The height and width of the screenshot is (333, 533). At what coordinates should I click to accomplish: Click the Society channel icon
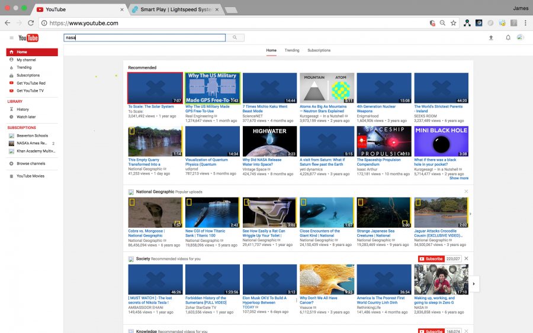point(131,259)
